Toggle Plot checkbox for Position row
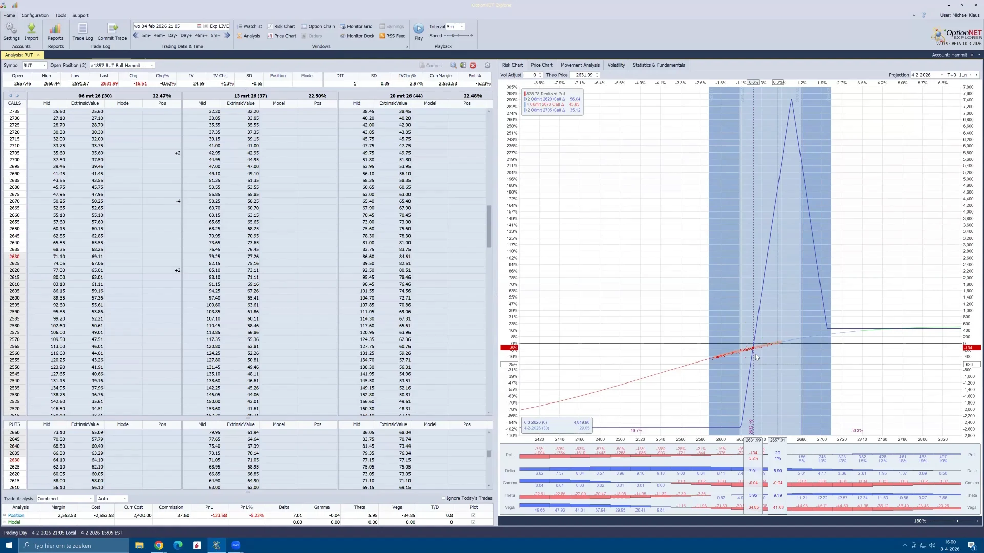 (473, 515)
